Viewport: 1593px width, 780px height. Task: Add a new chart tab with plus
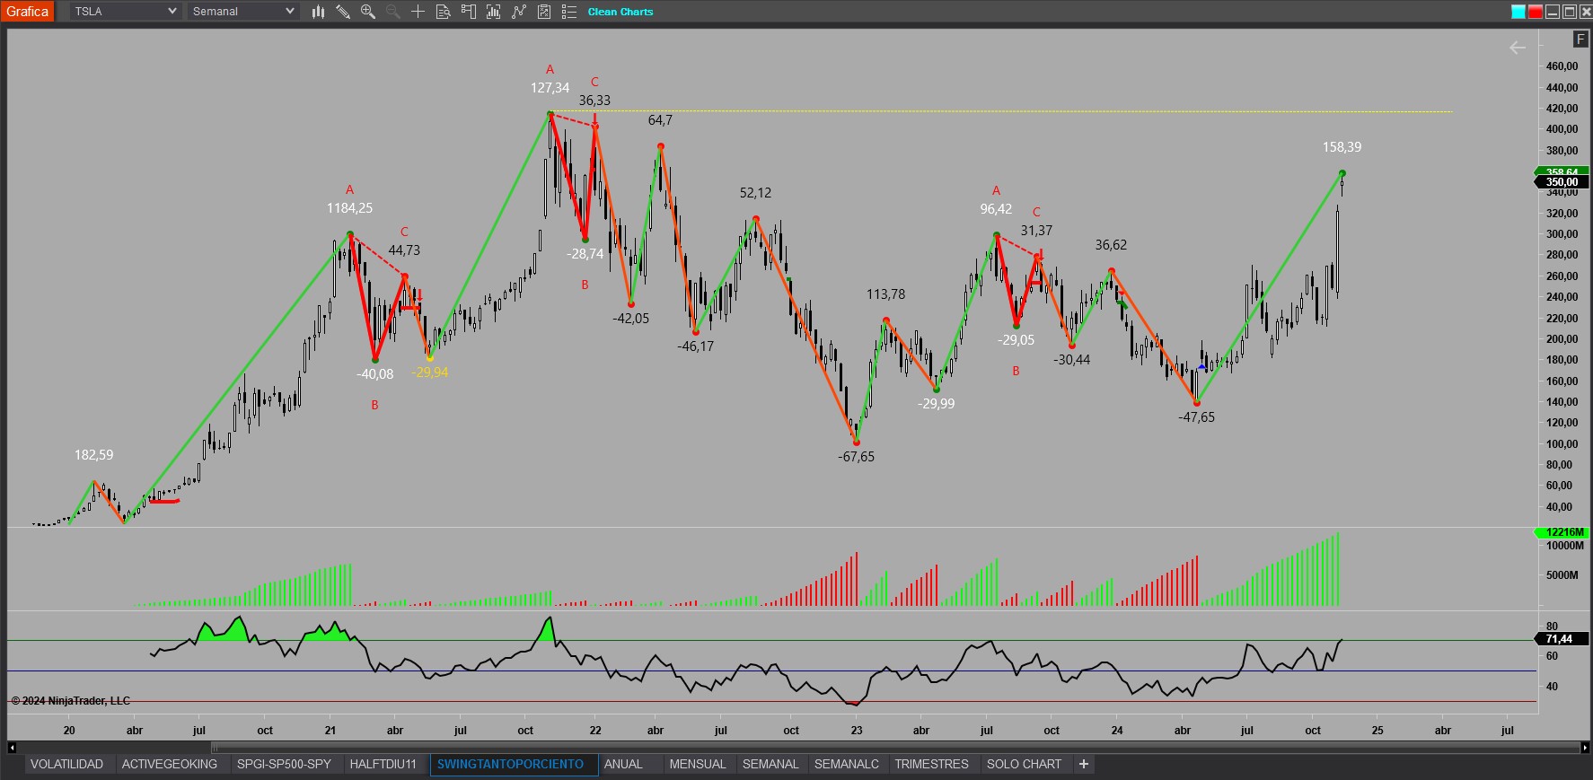tap(1084, 764)
